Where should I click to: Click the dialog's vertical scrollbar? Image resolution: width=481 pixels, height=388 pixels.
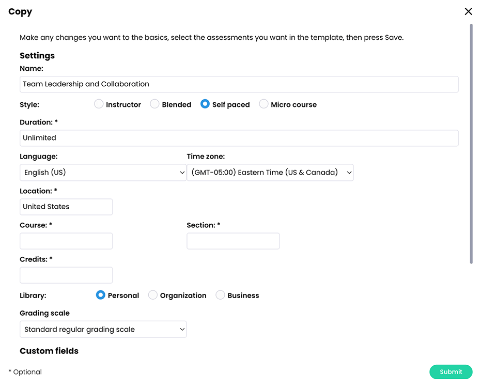coord(471,144)
